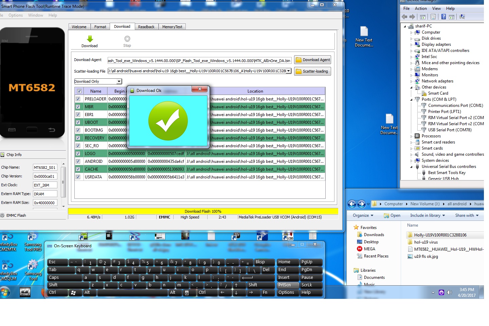
Task: Open Flash Tool's Options menu
Action: 16,15
